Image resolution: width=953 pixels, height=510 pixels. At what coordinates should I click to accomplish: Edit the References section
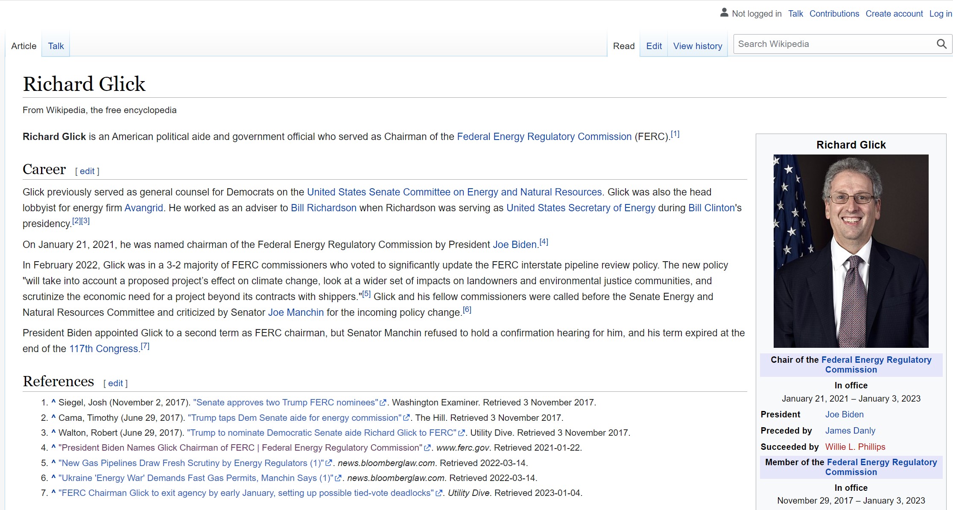point(115,383)
